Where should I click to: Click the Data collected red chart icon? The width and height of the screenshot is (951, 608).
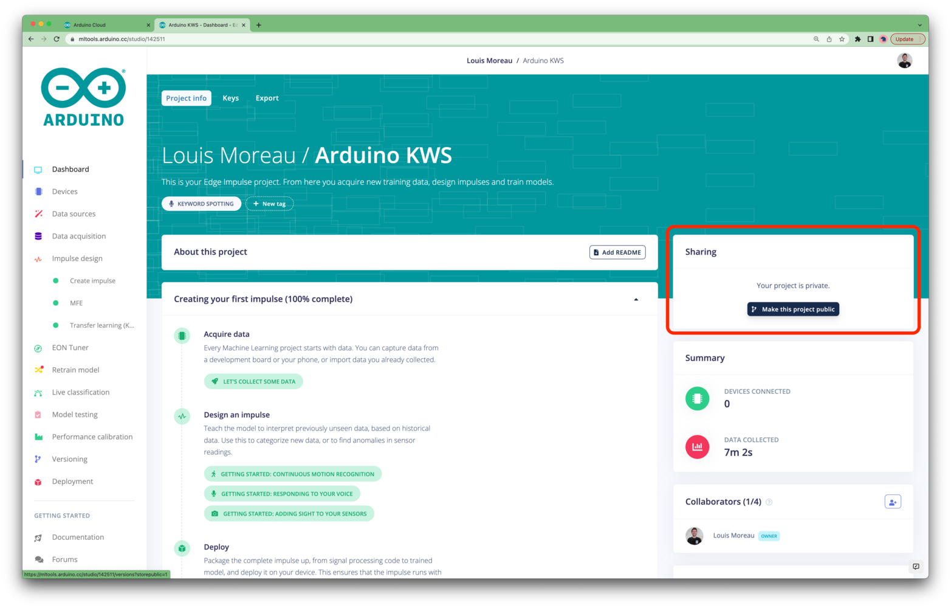(698, 447)
